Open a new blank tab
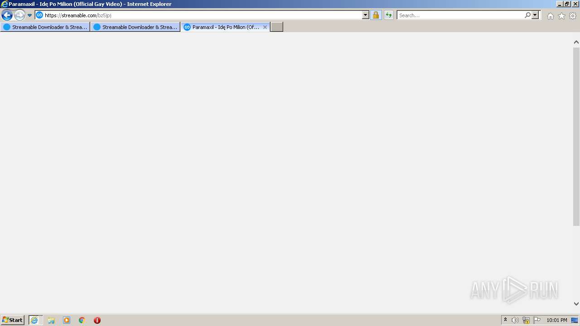Image resolution: width=580 pixels, height=326 pixels. pos(277,27)
